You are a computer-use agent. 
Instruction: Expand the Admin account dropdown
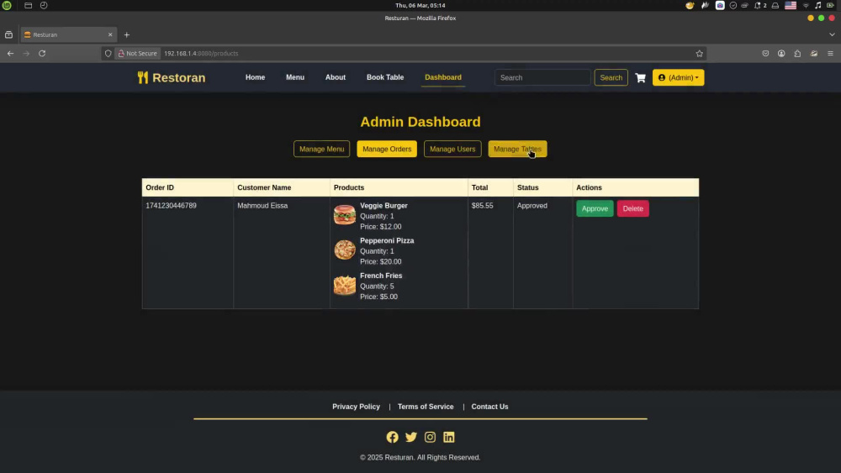pyautogui.click(x=678, y=77)
